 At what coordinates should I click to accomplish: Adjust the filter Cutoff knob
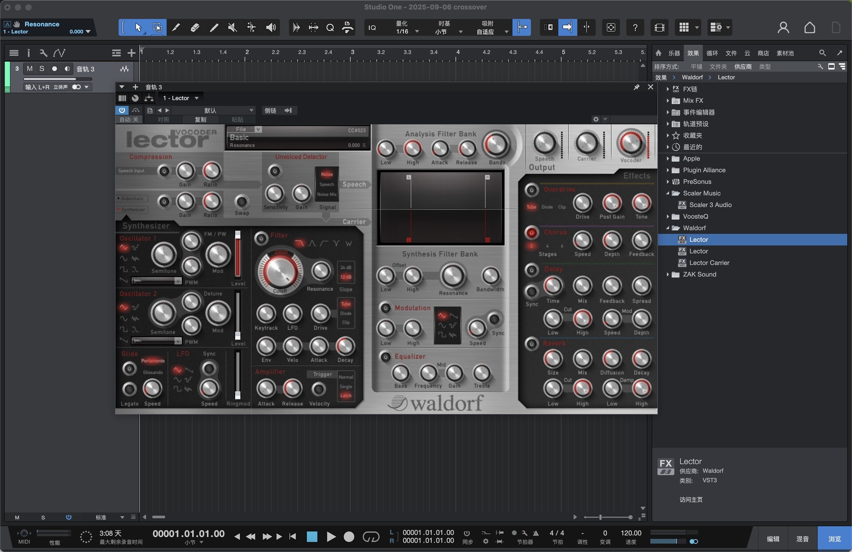pyautogui.click(x=280, y=271)
